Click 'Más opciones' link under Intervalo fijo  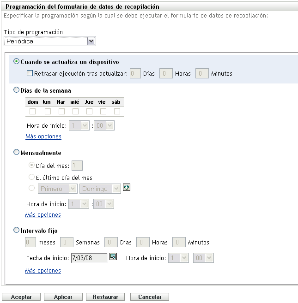[x=43, y=271]
